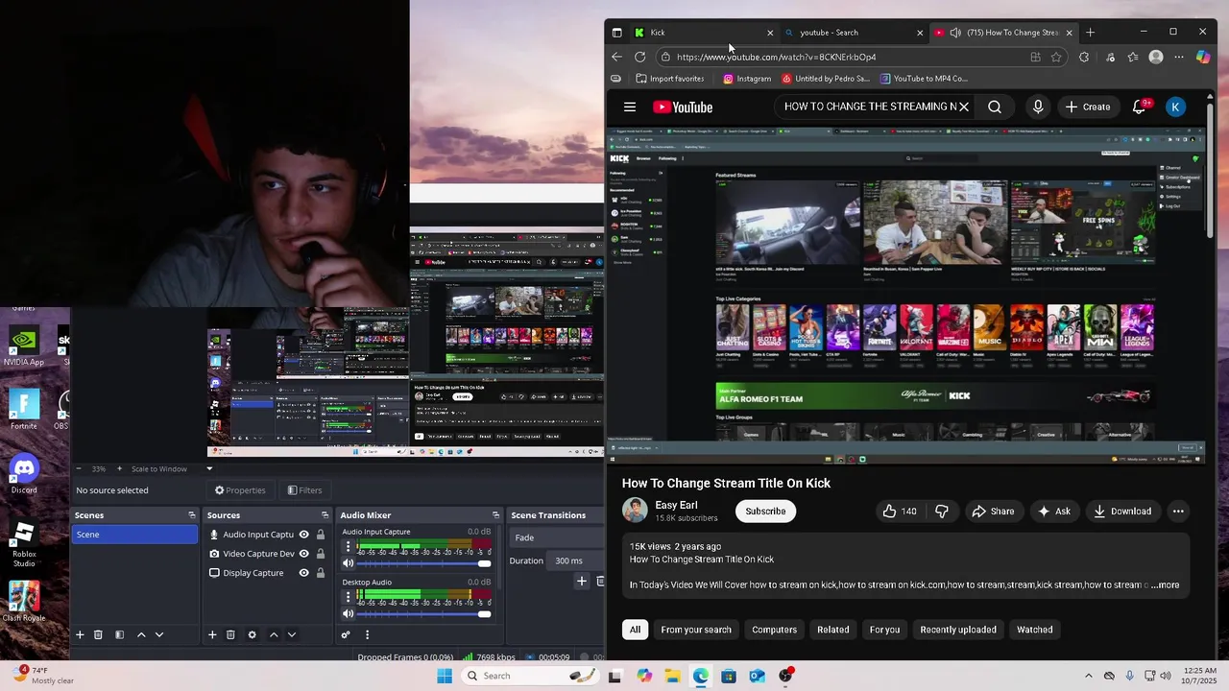The image size is (1229, 691).
Task: Open the YouTube notifications bell
Action: [1139, 107]
